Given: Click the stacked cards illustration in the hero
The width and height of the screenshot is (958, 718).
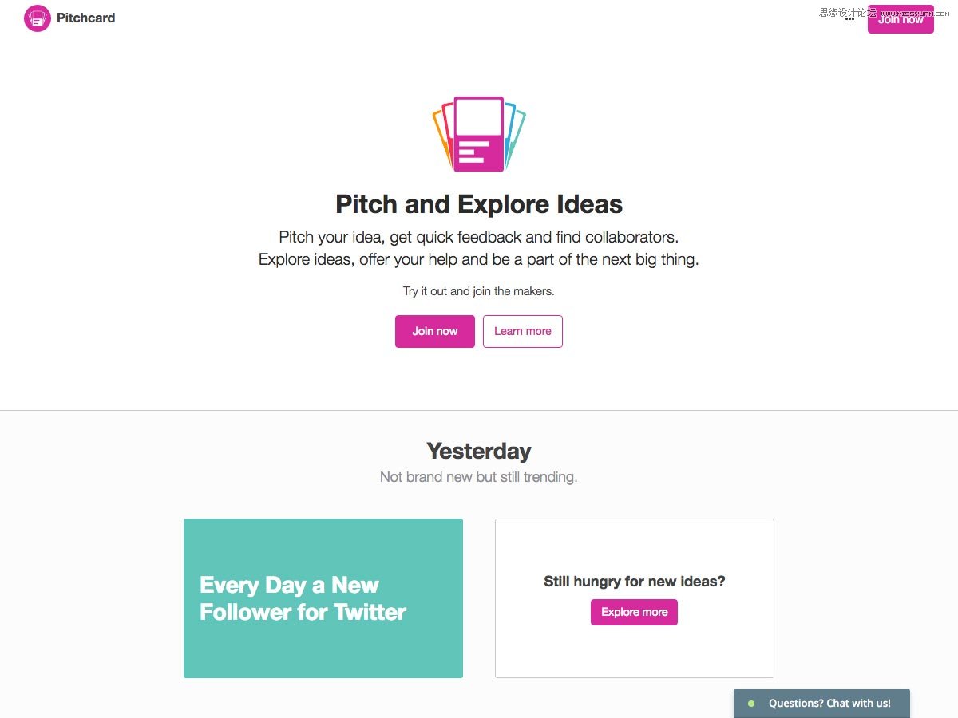Looking at the screenshot, I should coord(479,134).
